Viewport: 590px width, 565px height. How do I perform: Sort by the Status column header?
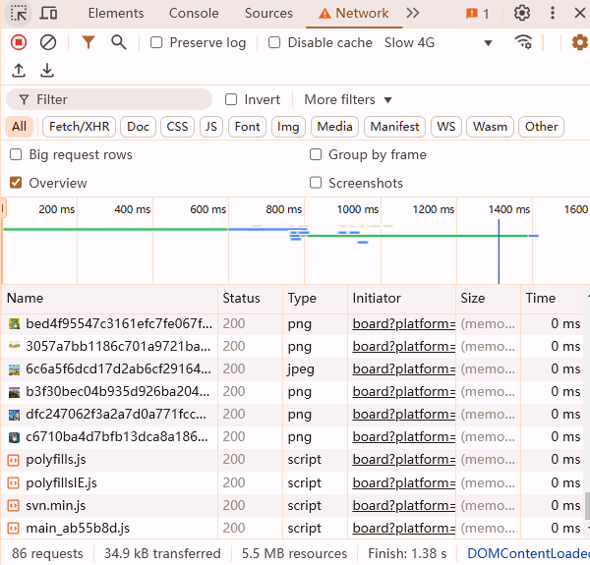click(x=250, y=299)
